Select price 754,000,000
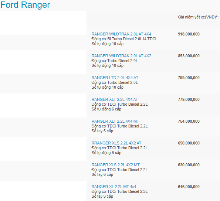Screen dimensions: 220x201 coord(189,121)
